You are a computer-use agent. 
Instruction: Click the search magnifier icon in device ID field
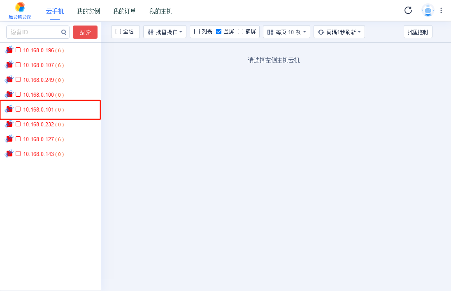point(64,32)
